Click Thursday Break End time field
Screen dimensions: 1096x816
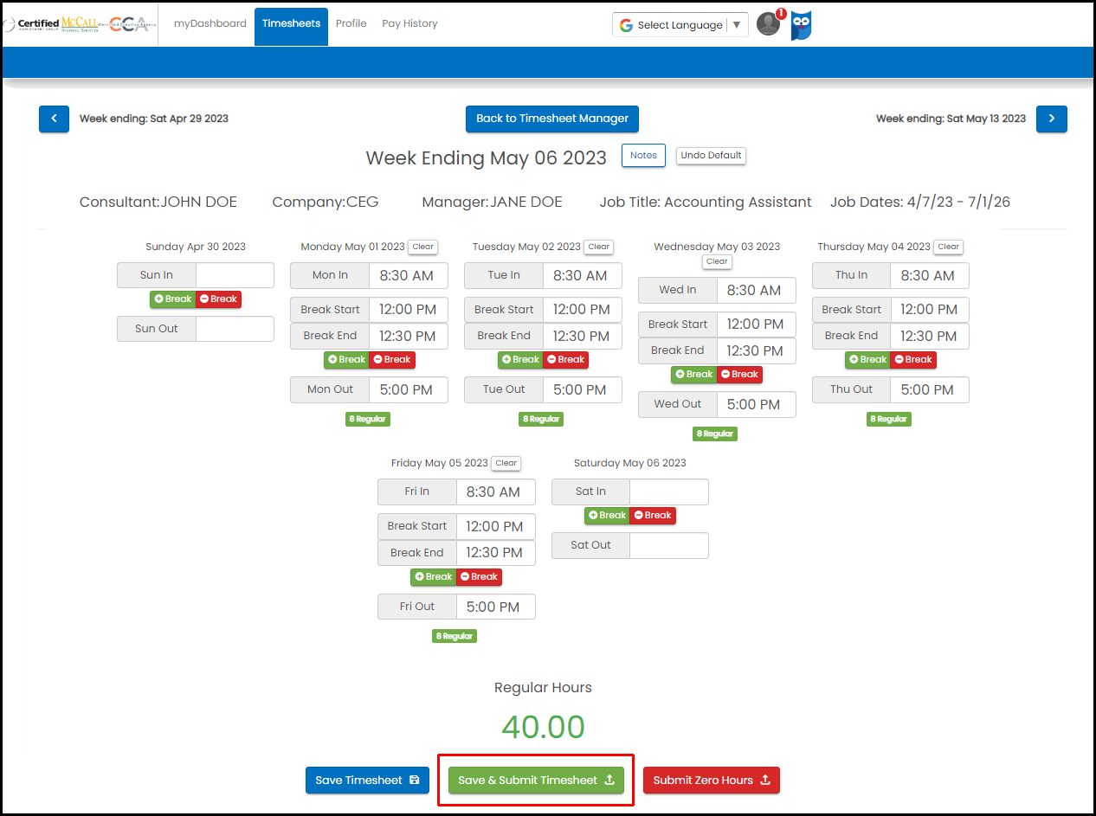[930, 337]
